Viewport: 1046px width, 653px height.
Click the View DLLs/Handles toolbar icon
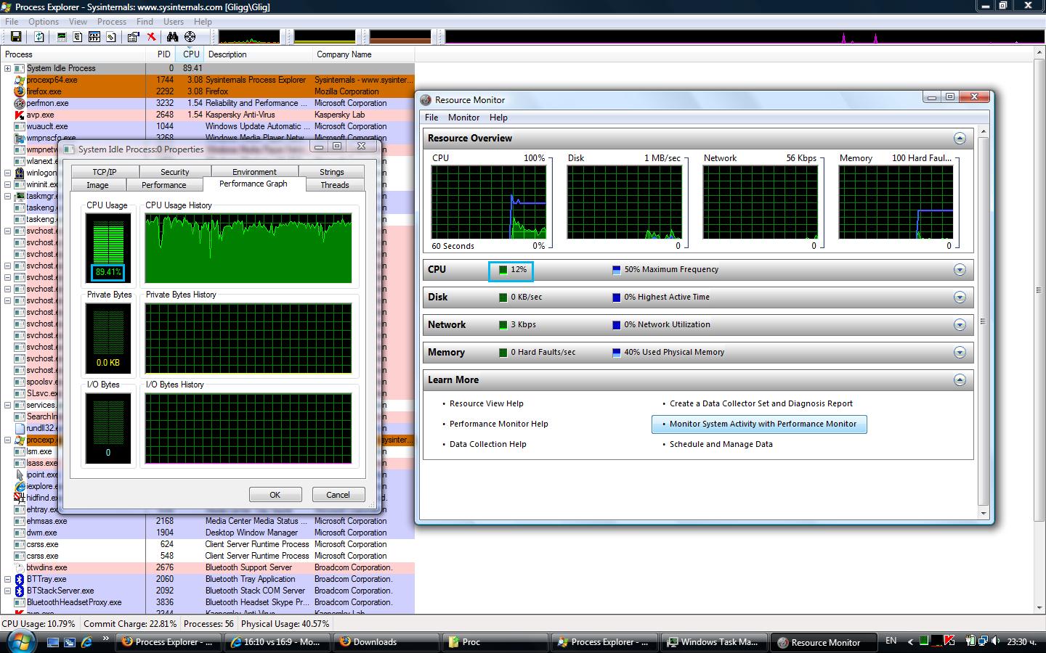point(111,36)
